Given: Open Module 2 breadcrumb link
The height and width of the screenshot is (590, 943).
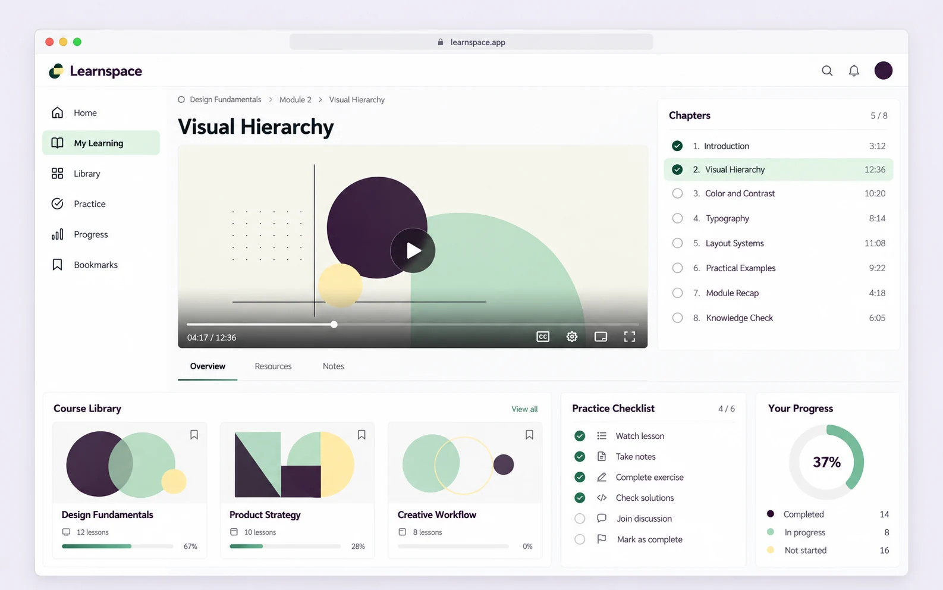Looking at the screenshot, I should [x=296, y=99].
